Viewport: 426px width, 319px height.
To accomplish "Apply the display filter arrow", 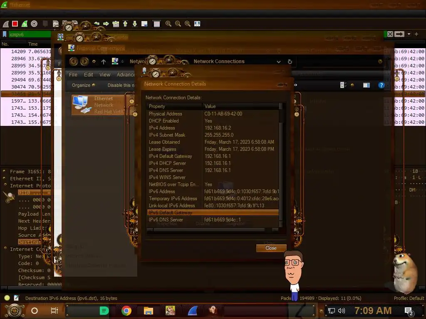I will tap(399, 34).
